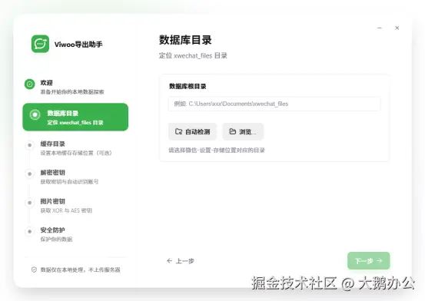The width and height of the screenshot is (425, 301).
Task: Click the 缓存目录 step dot
Action: (x=30, y=145)
